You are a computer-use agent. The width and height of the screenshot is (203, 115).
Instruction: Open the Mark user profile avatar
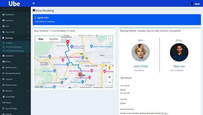click(x=192, y=4)
